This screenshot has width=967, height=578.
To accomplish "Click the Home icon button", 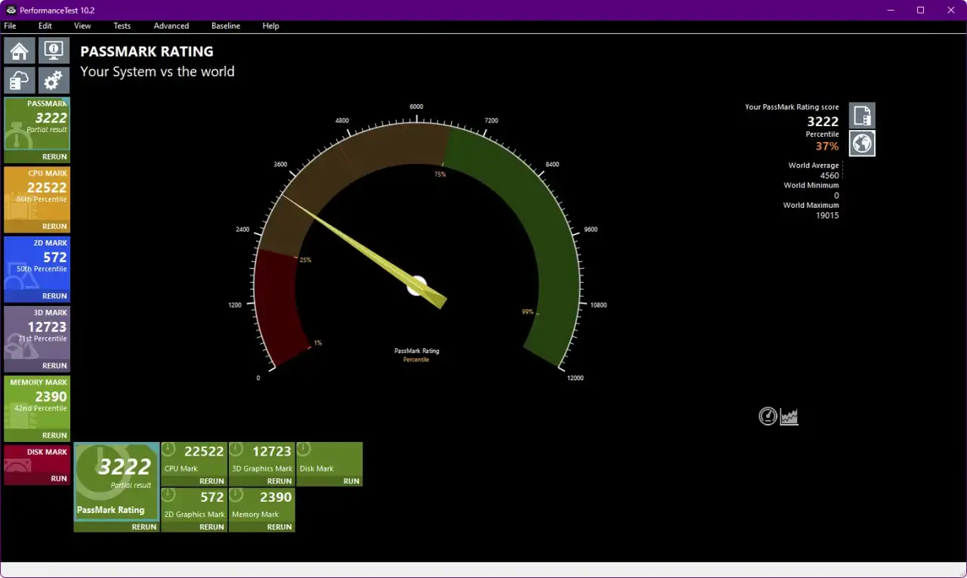I will pyautogui.click(x=20, y=51).
